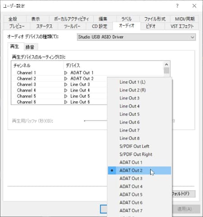The image size is (203, 217).
Task: Select Channel 4 row
Action: [59, 90]
